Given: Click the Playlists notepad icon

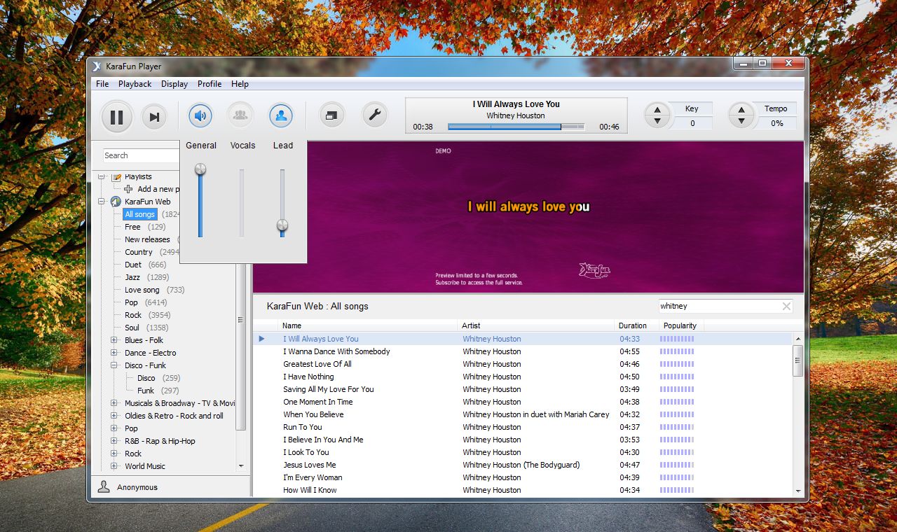Looking at the screenshot, I should [x=116, y=177].
